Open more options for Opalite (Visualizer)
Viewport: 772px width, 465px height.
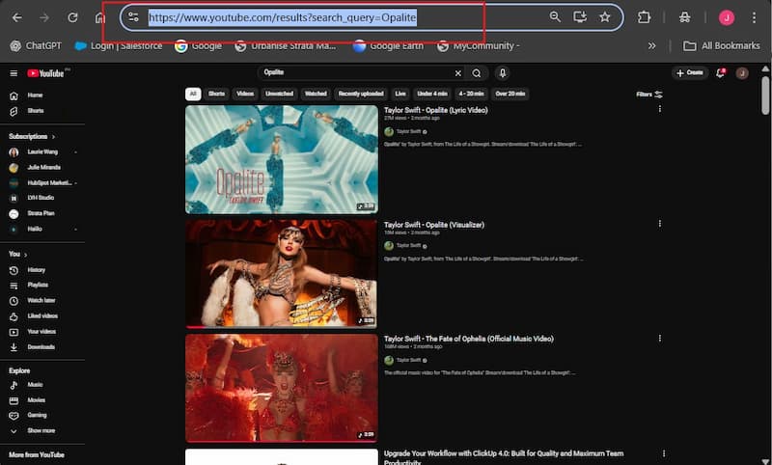[x=660, y=224]
